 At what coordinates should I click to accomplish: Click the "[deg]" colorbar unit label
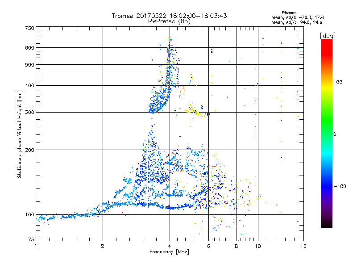(328, 36)
